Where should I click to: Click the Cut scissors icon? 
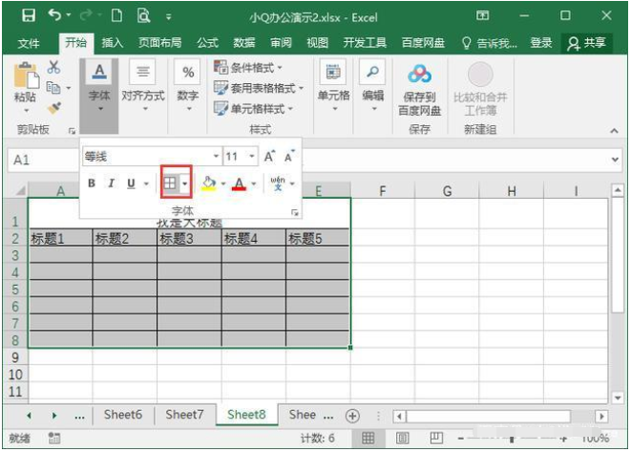click(54, 67)
